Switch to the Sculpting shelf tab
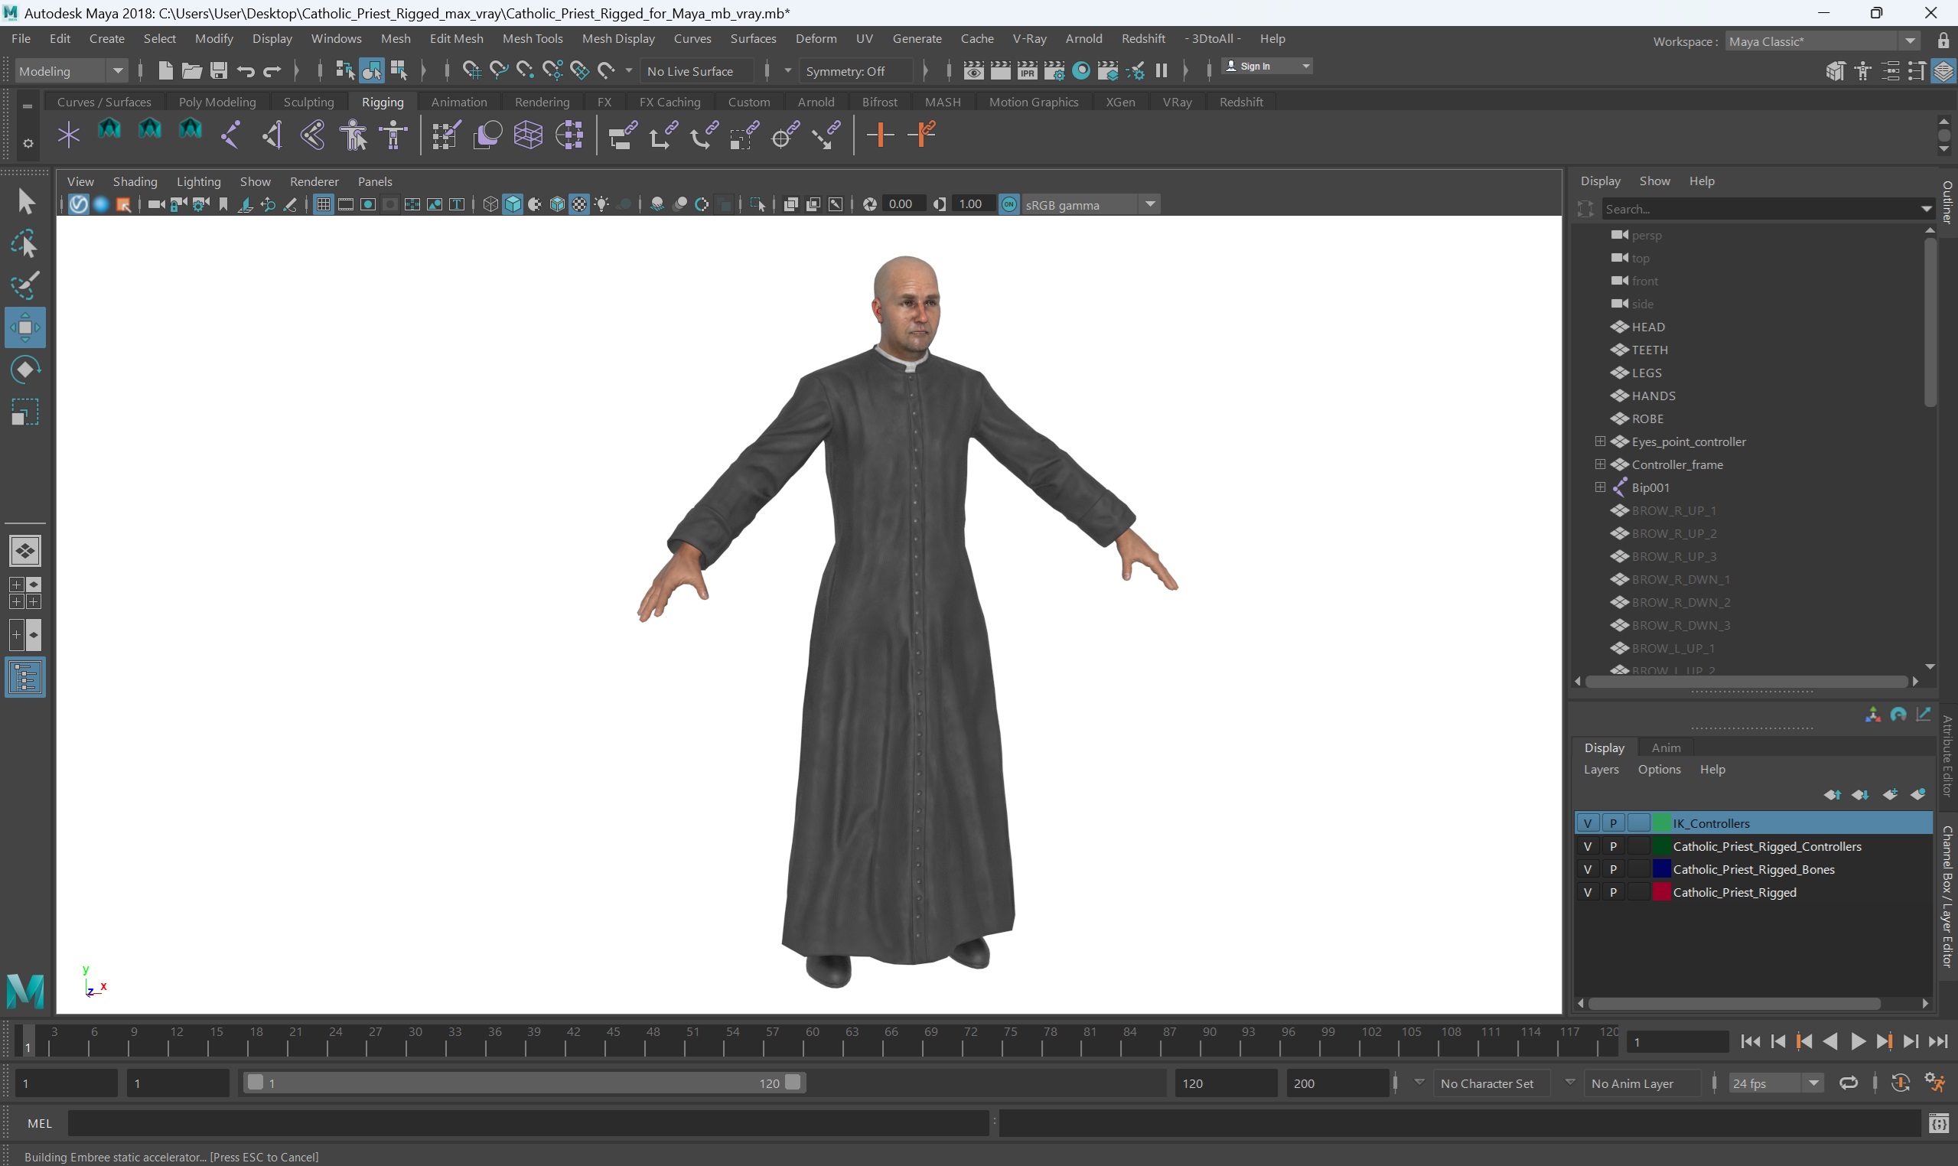The height and width of the screenshot is (1166, 1958). (308, 103)
